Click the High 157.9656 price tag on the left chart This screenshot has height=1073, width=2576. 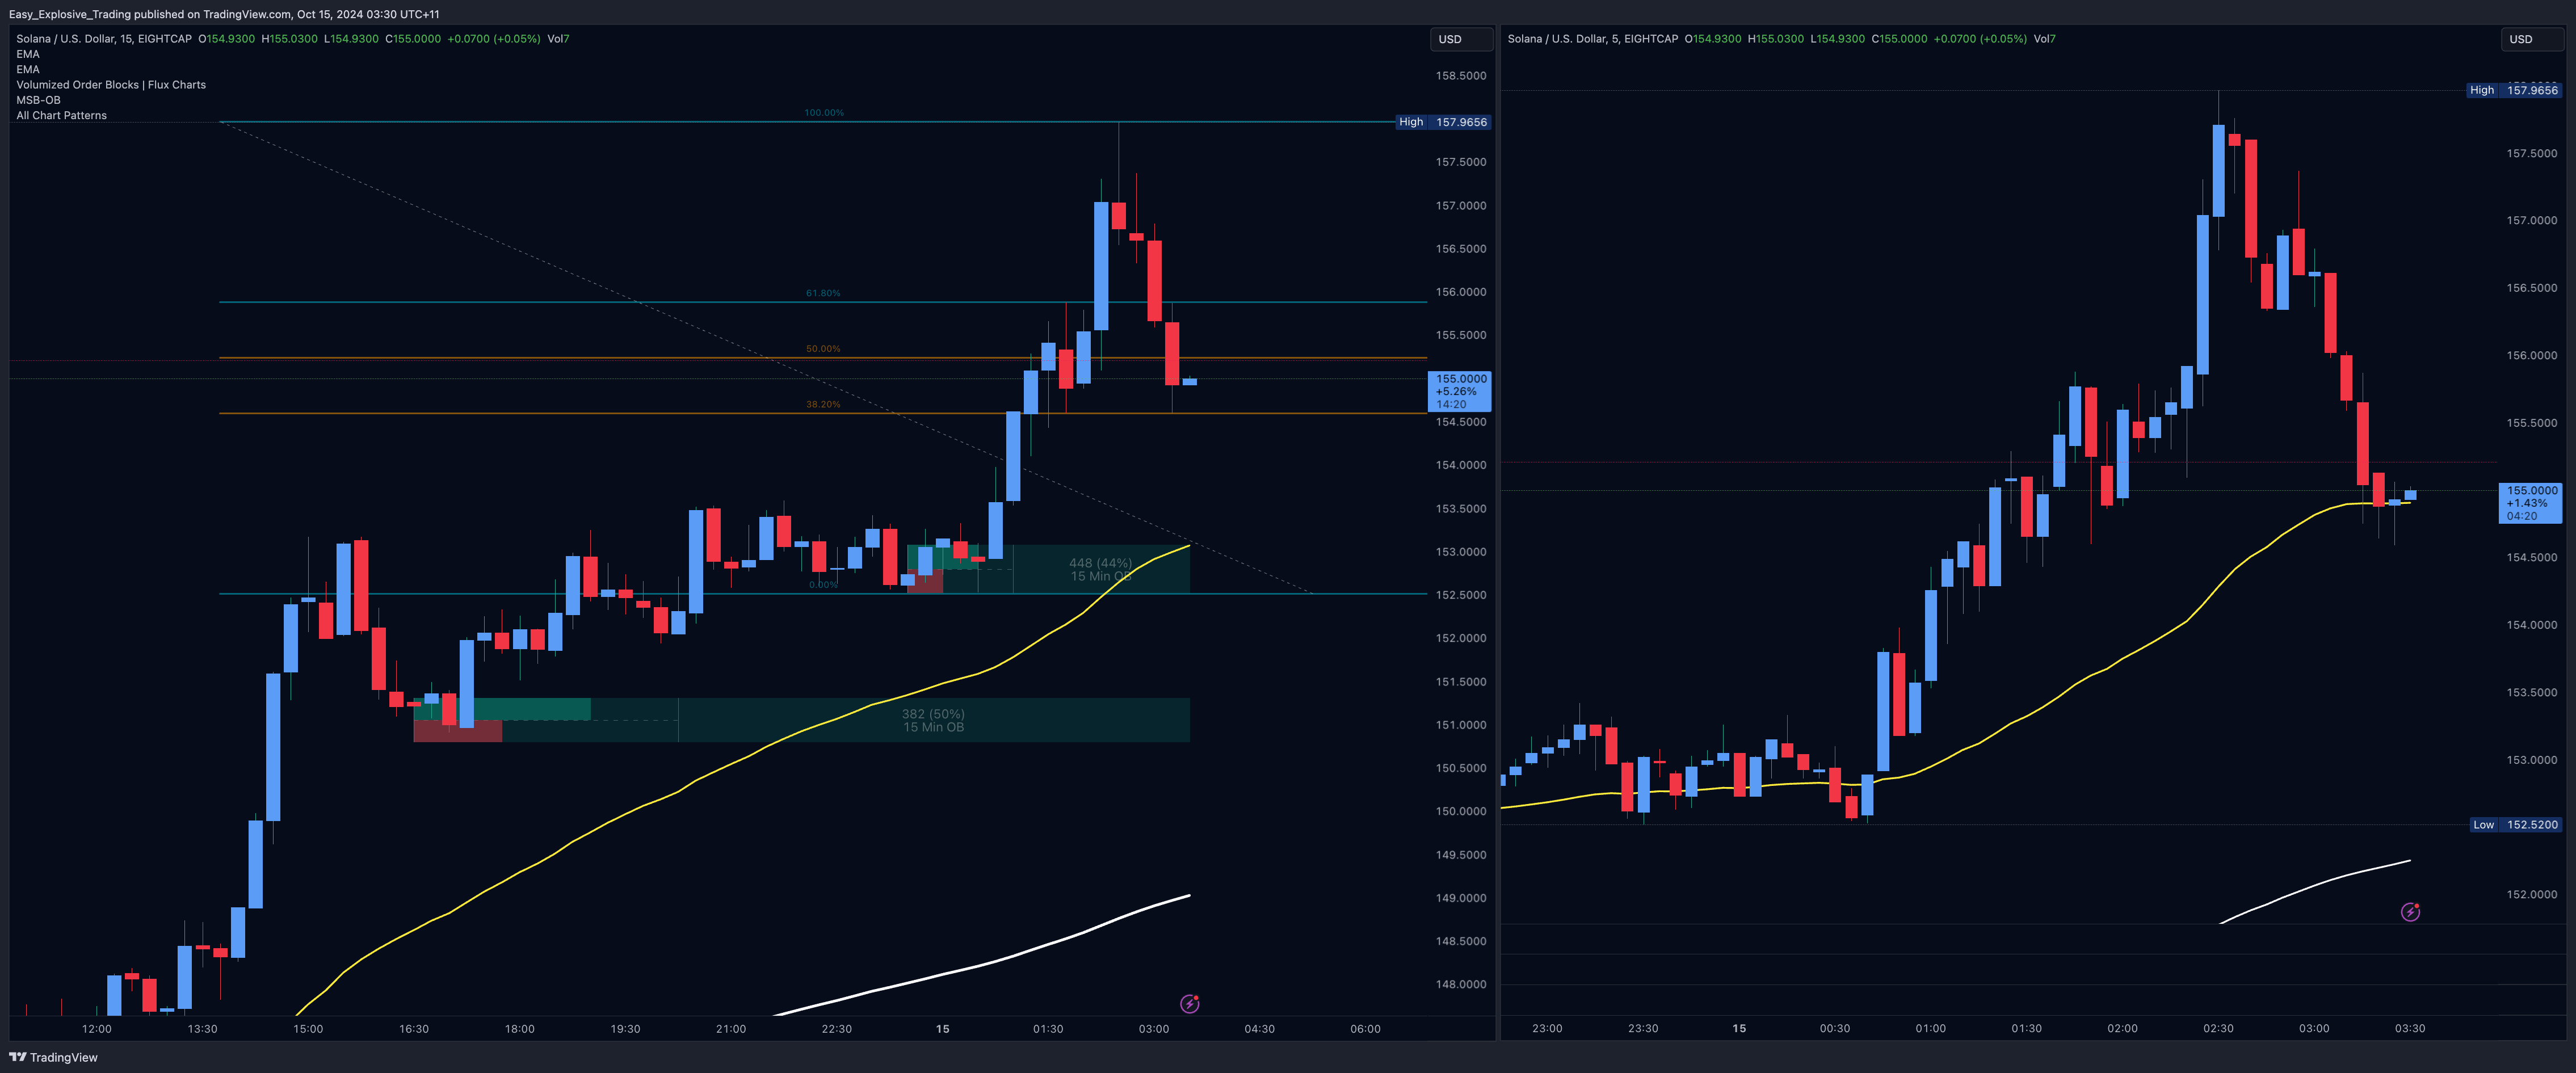(1443, 122)
